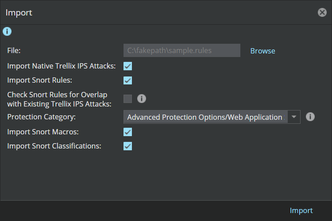Image resolution: width=332 pixels, height=221 pixels.
Task: Click the Import Snort Classifications label text
Action: [54, 146]
